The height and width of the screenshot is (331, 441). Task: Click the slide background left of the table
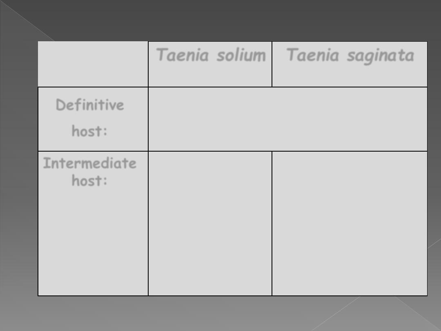[x=18, y=169]
